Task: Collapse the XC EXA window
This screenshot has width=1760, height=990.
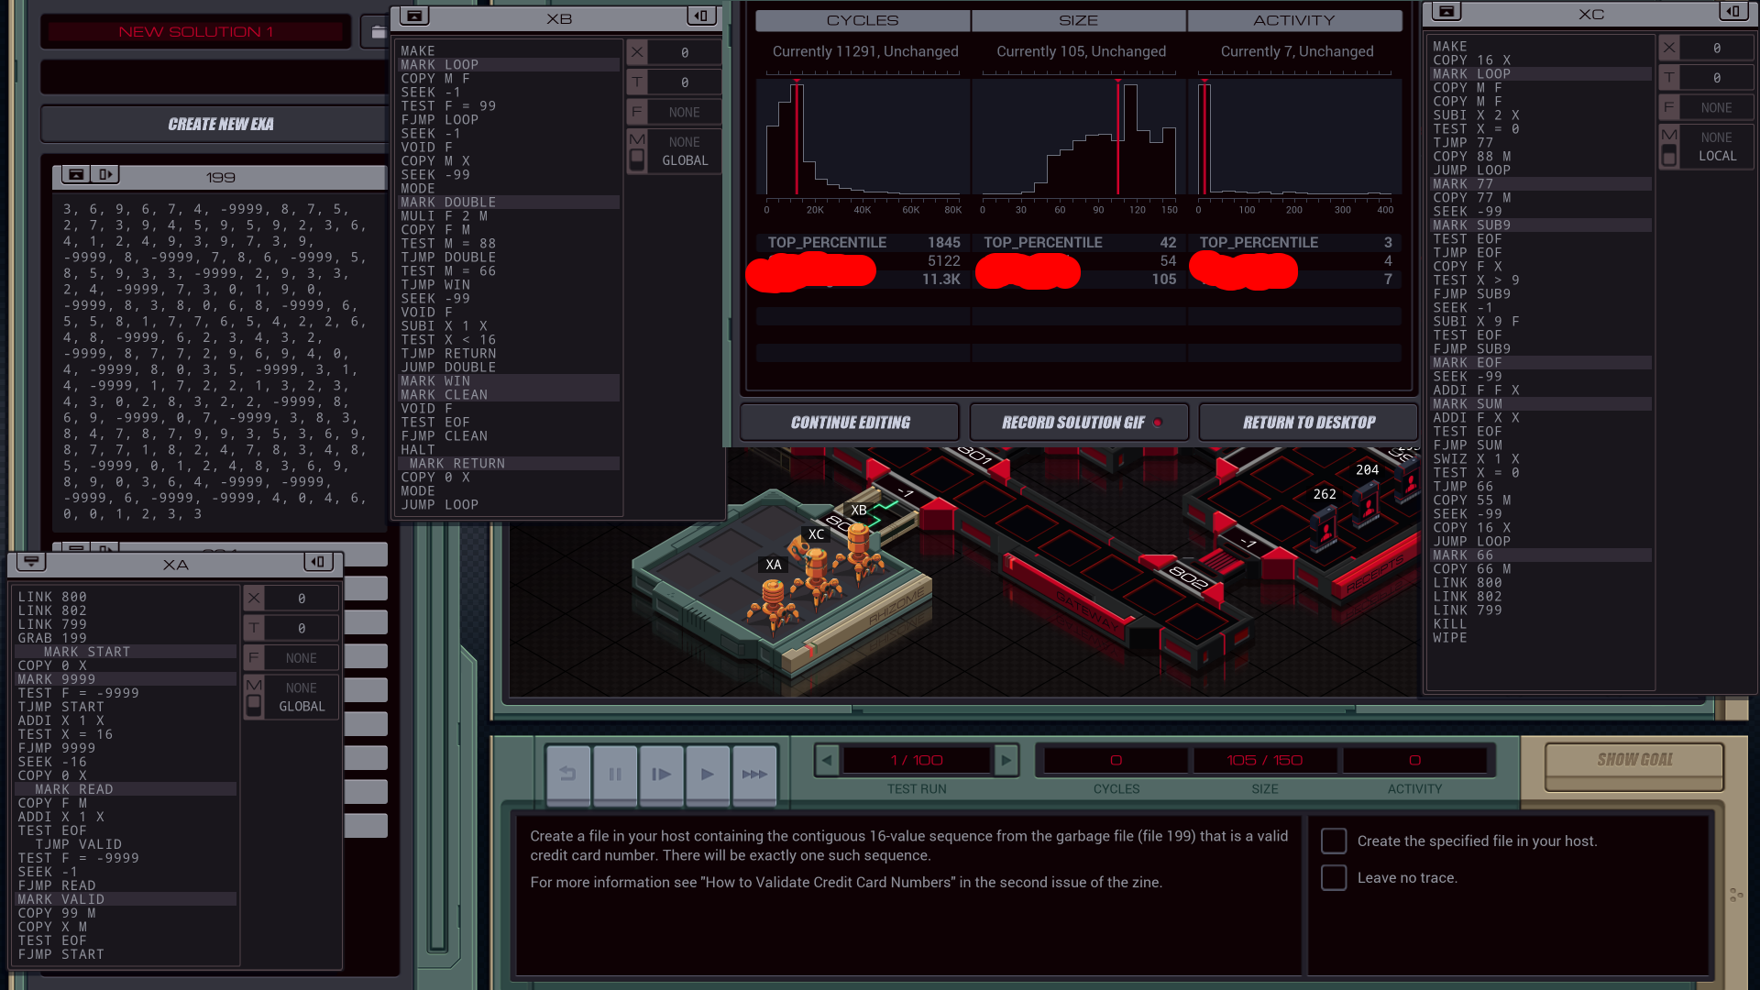Action: click(1446, 11)
